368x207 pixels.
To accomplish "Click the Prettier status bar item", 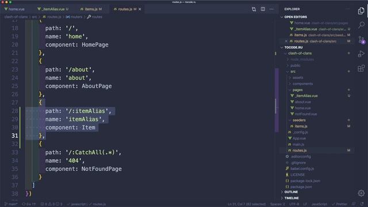I will (x=339, y=204).
